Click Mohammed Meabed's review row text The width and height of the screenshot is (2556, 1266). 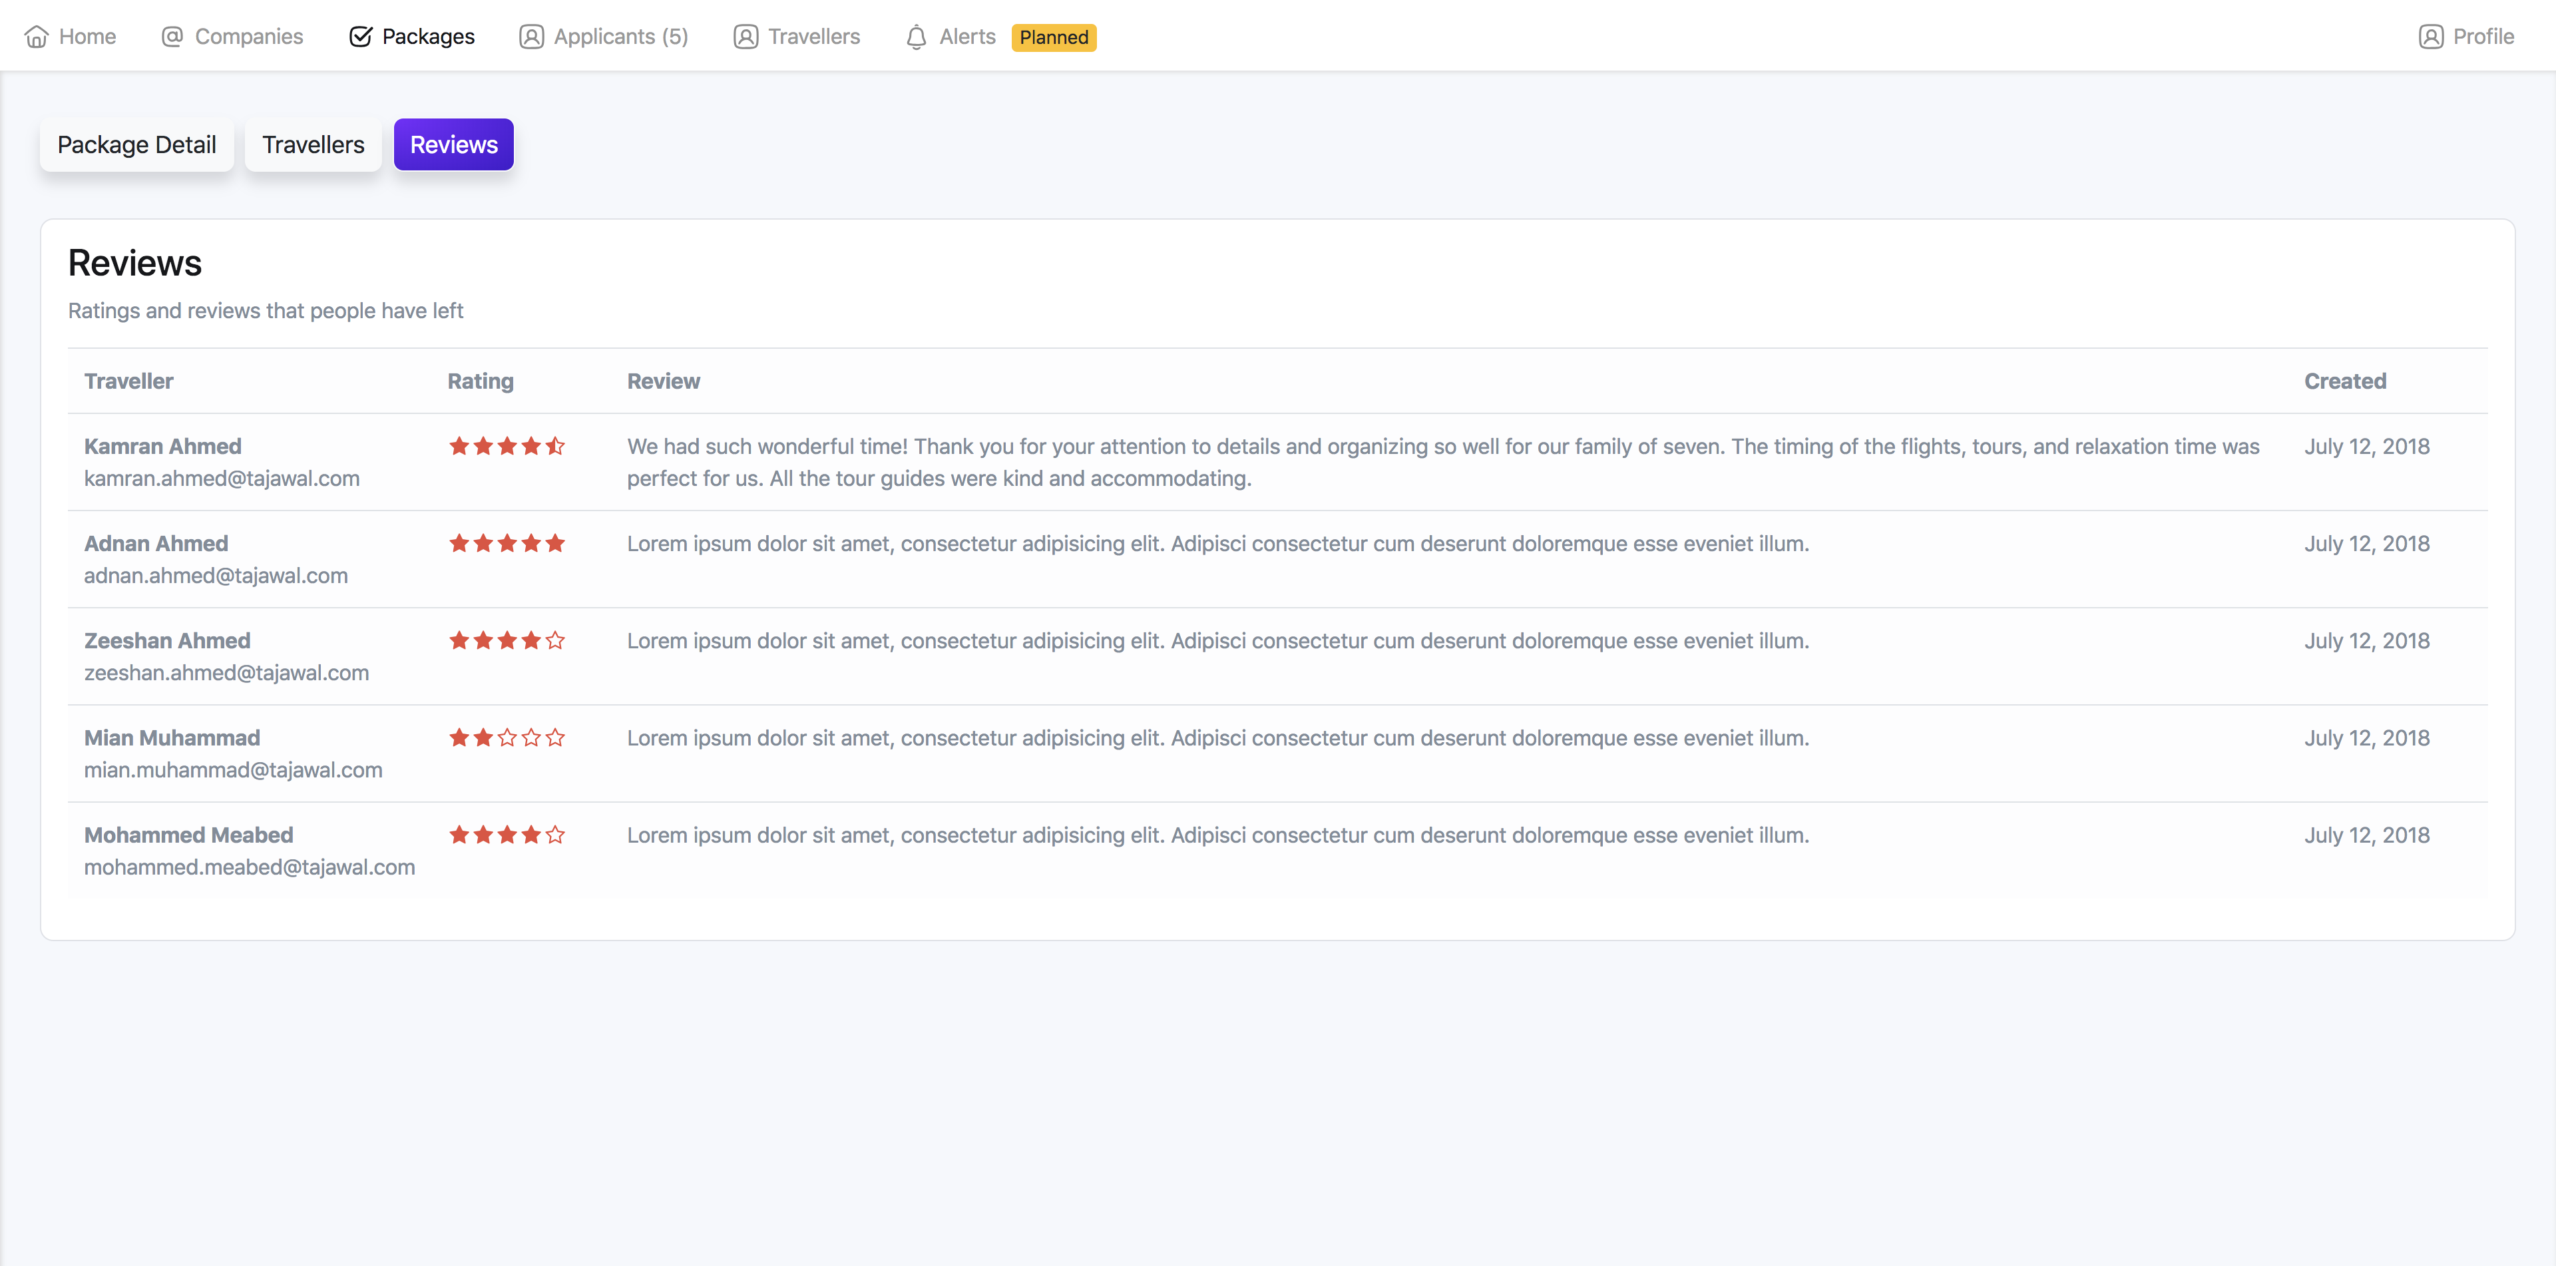(1217, 835)
